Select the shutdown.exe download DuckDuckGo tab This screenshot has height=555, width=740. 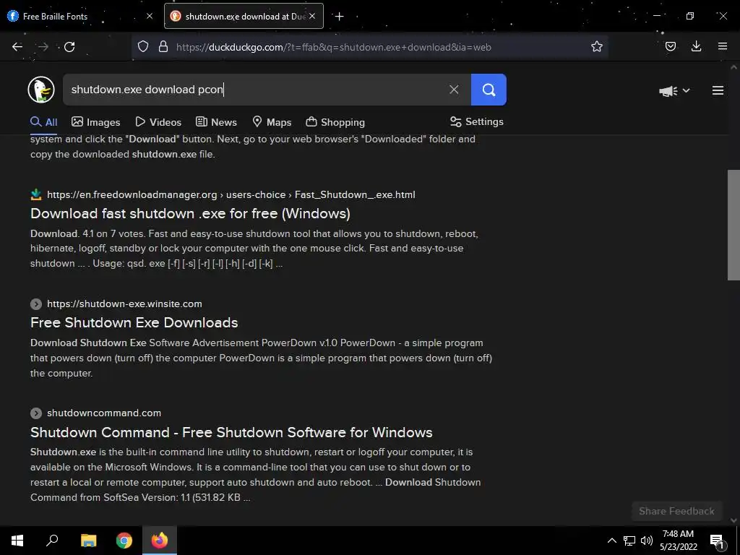tap(244, 16)
